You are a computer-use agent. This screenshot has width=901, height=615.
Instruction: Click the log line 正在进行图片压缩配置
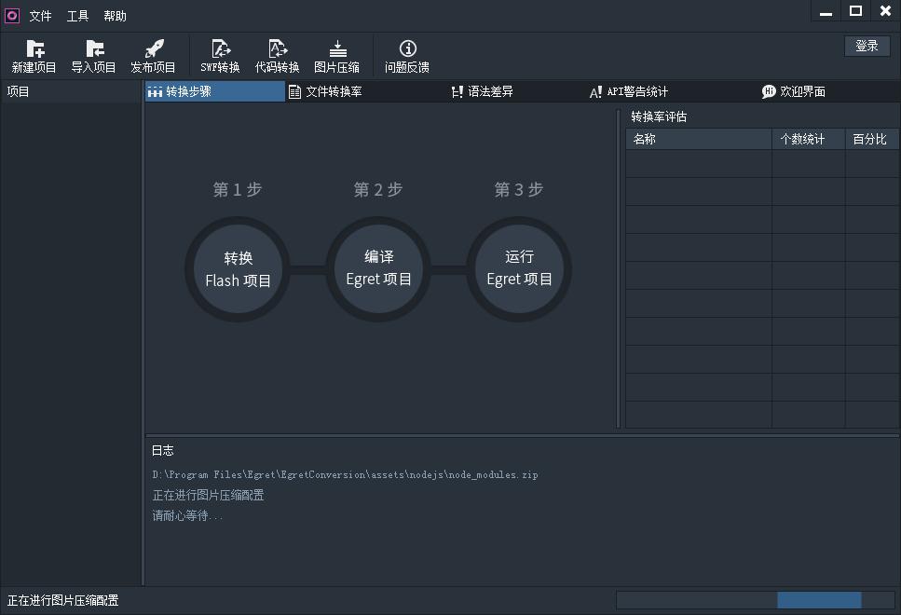[208, 495]
